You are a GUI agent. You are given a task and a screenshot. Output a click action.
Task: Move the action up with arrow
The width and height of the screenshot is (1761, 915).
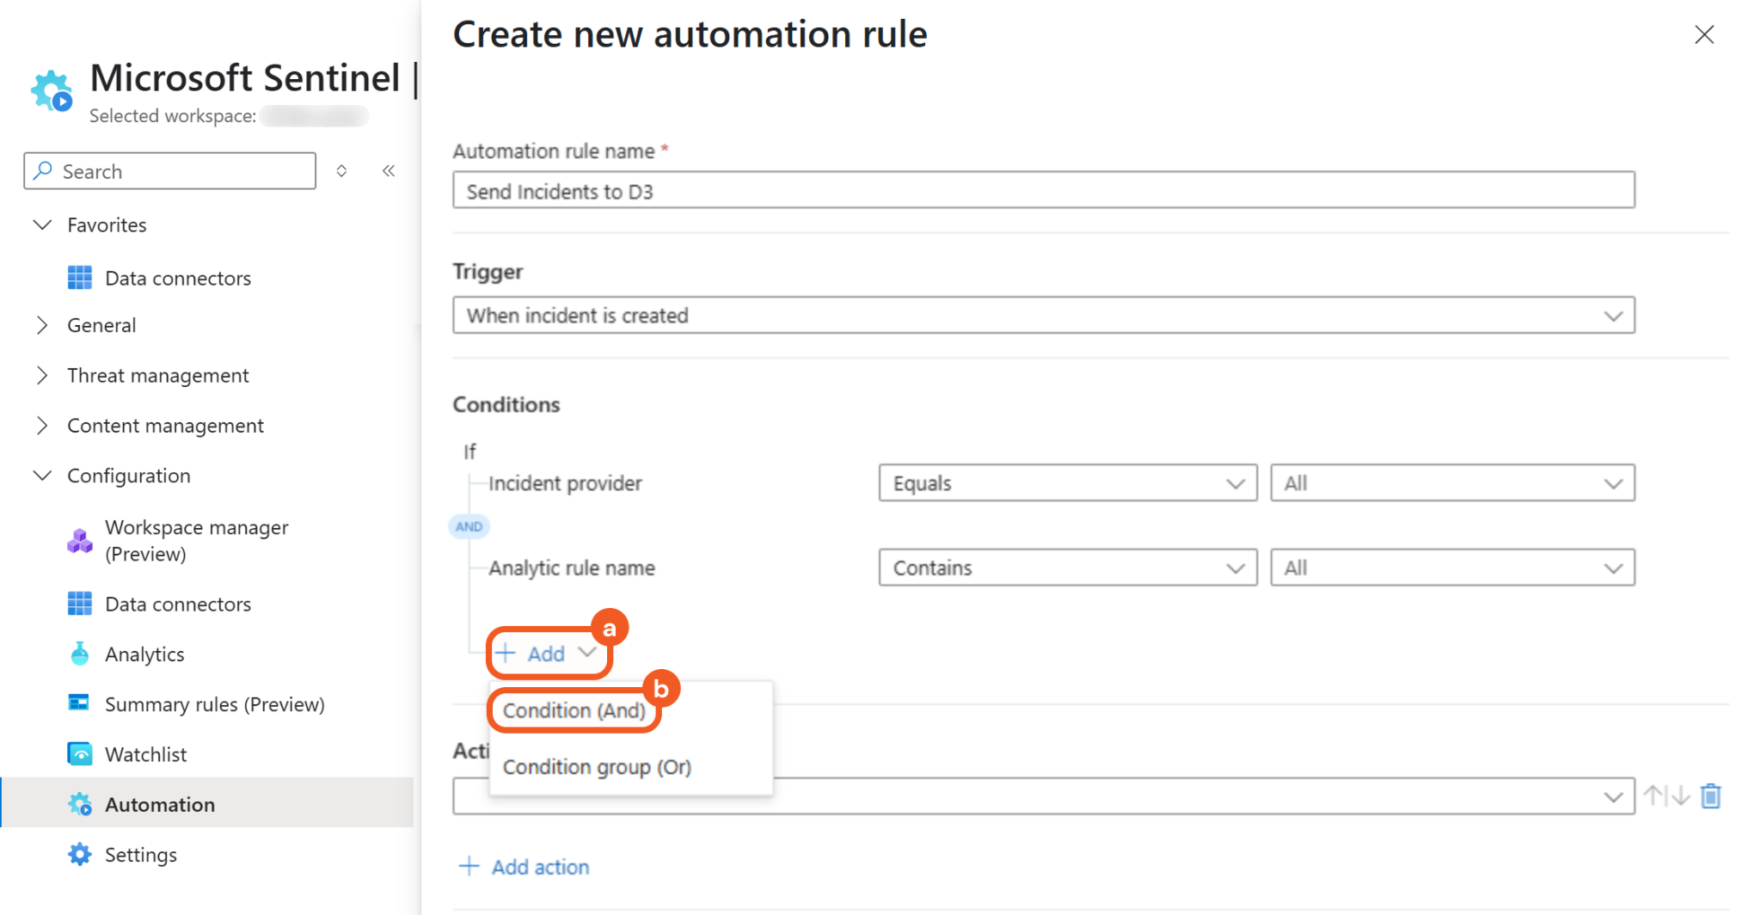point(1653,796)
